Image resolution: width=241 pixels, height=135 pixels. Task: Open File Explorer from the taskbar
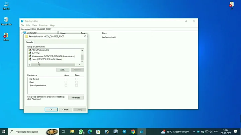[x=72, y=132]
